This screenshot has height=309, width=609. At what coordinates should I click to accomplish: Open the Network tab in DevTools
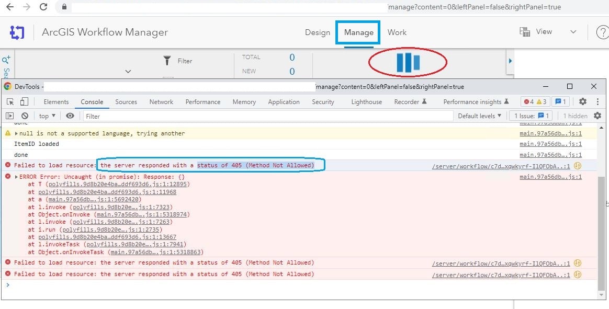[x=161, y=102]
